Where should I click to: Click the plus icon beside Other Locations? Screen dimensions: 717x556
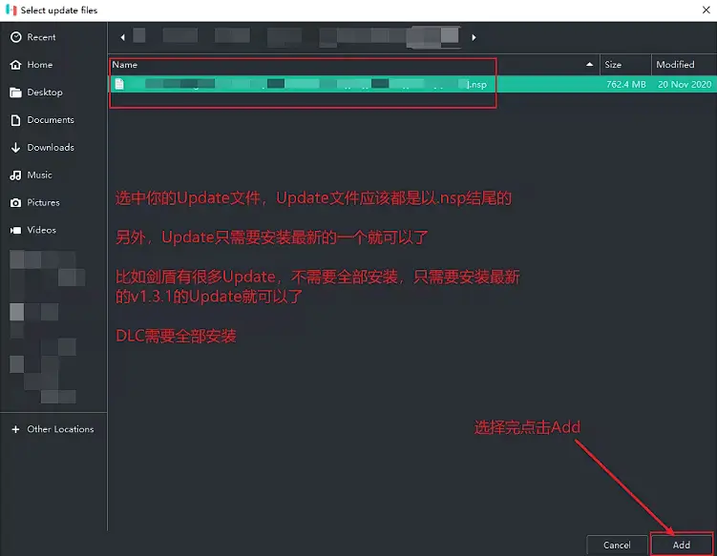(x=15, y=429)
